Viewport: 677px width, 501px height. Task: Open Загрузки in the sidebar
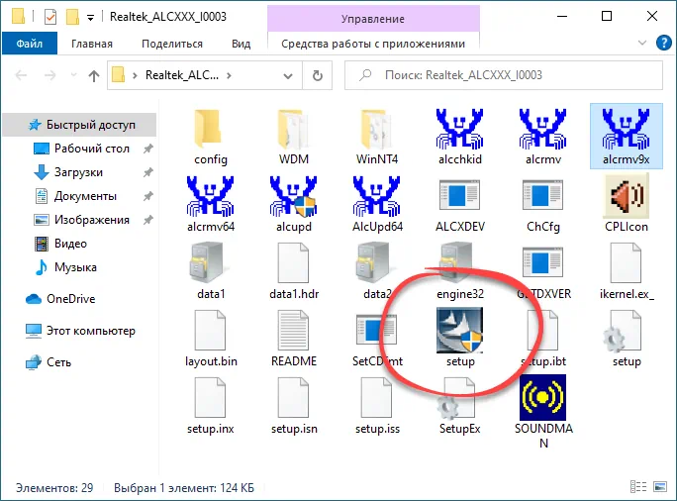tap(78, 172)
